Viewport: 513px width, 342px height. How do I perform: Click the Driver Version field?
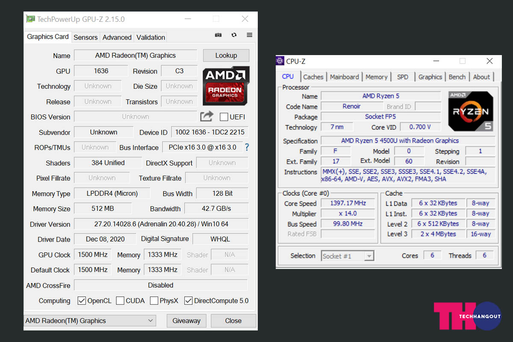pyautogui.click(x=161, y=224)
